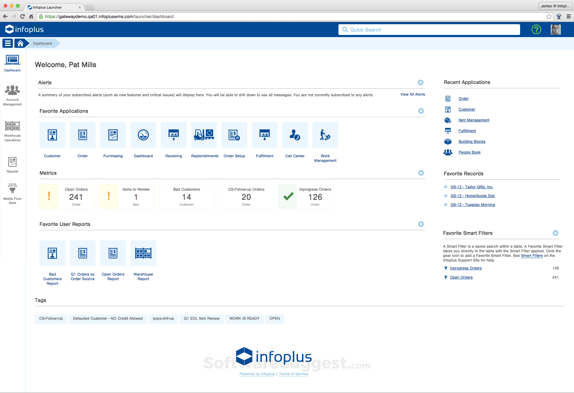Click the Dashboard breadcrumb item
Screen dimensions: 574x393
click(x=42, y=43)
